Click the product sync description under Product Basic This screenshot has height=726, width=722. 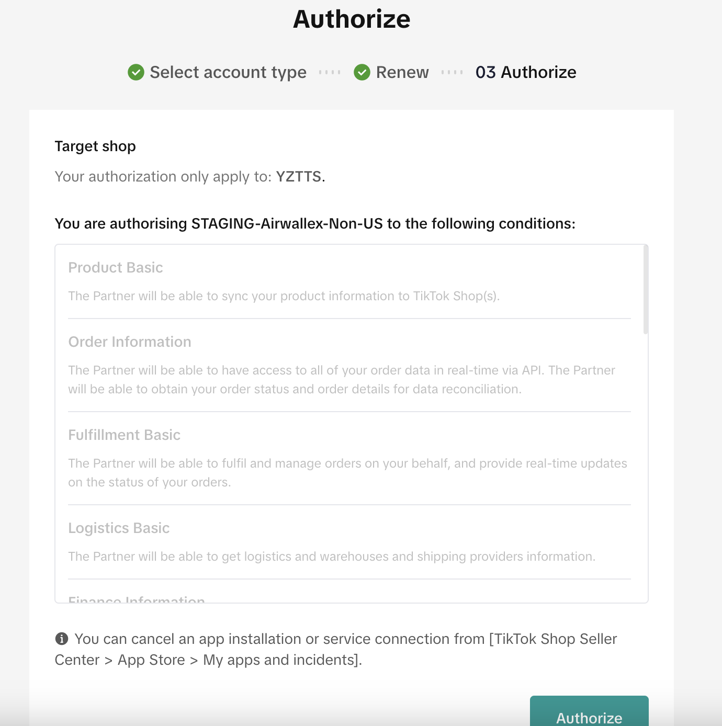[284, 296]
